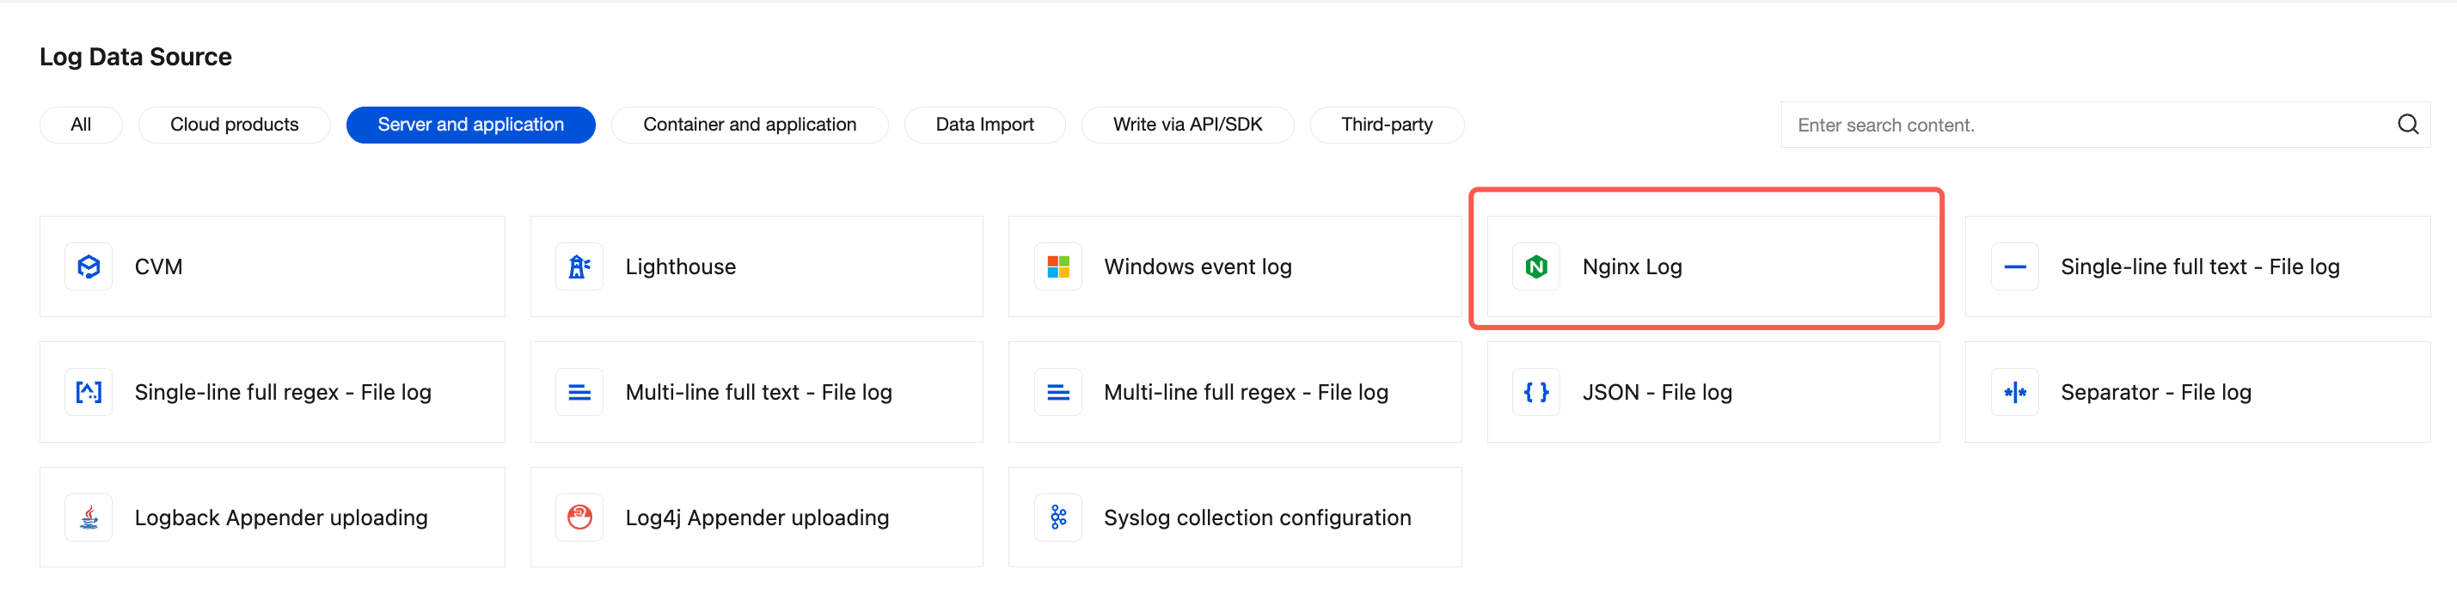Click the search magnifier icon
The width and height of the screenshot is (2457, 600).
pyautogui.click(x=2407, y=125)
